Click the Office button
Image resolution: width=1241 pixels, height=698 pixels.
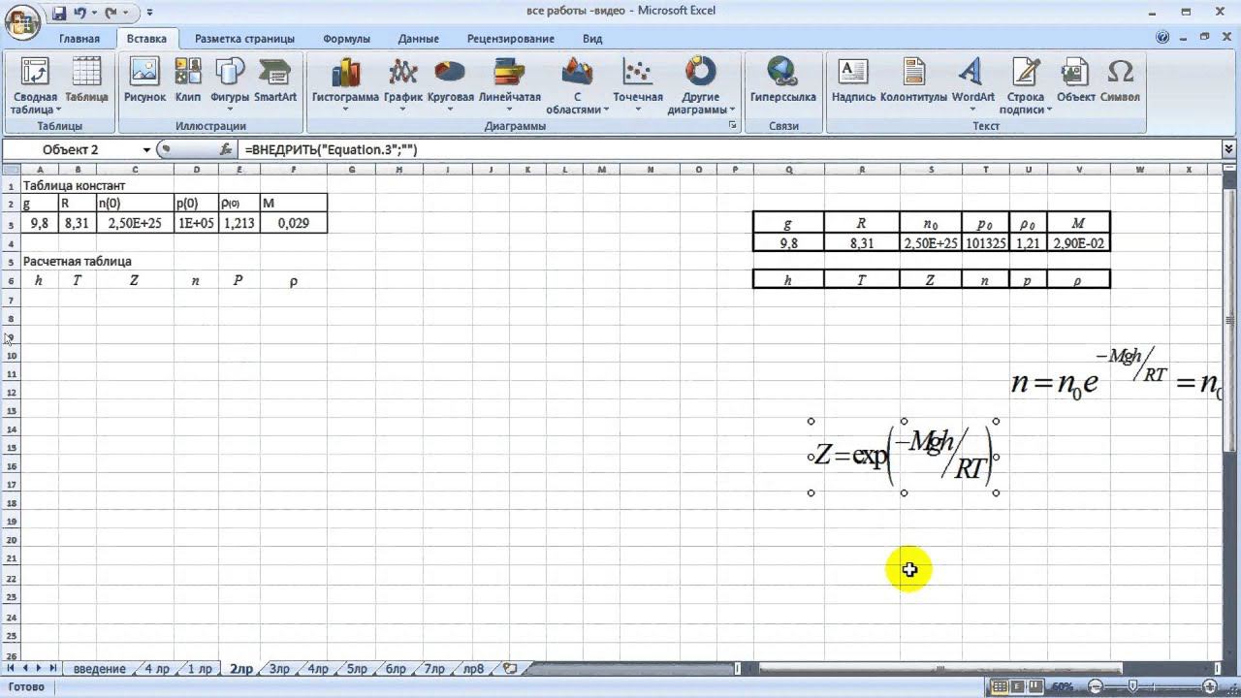coord(21,21)
